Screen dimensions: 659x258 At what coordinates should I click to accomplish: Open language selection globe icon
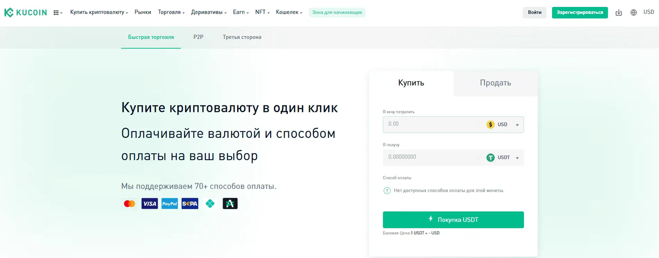click(x=634, y=12)
